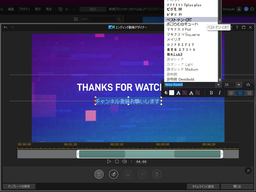
Task: Click hatched swatch after first A icon
Action: tap(185, 93)
